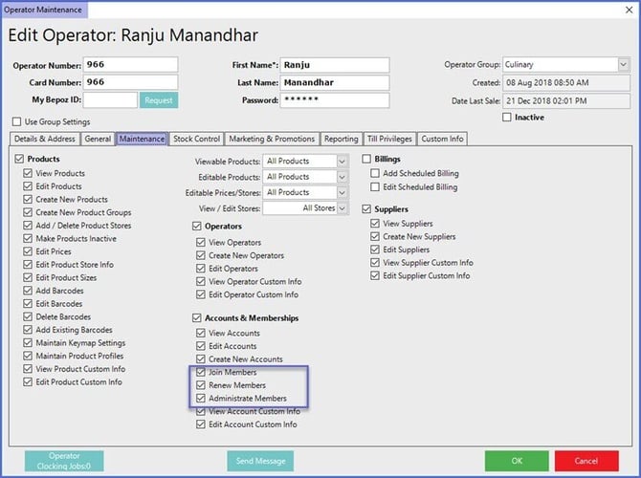Switch to the Stock Control tab

click(x=197, y=139)
